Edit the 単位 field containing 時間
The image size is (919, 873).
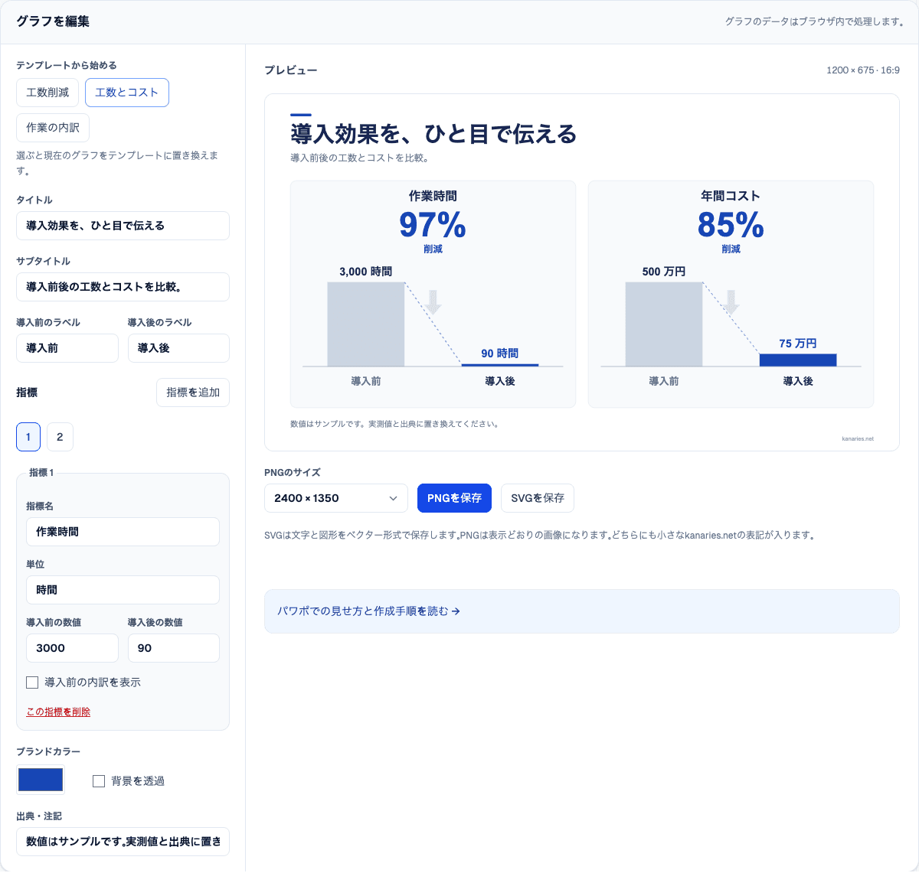pyautogui.click(x=123, y=590)
